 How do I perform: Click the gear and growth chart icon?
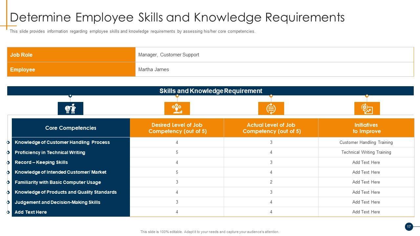tap(367, 108)
